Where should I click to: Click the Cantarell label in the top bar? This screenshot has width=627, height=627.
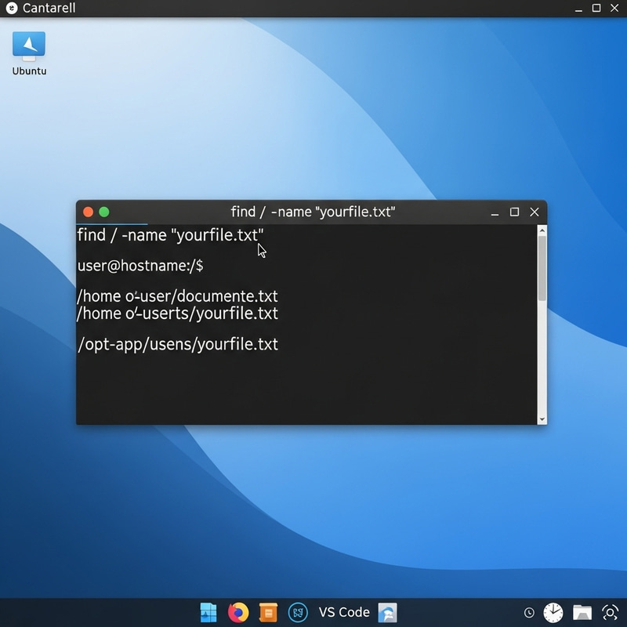tap(49, 9)
